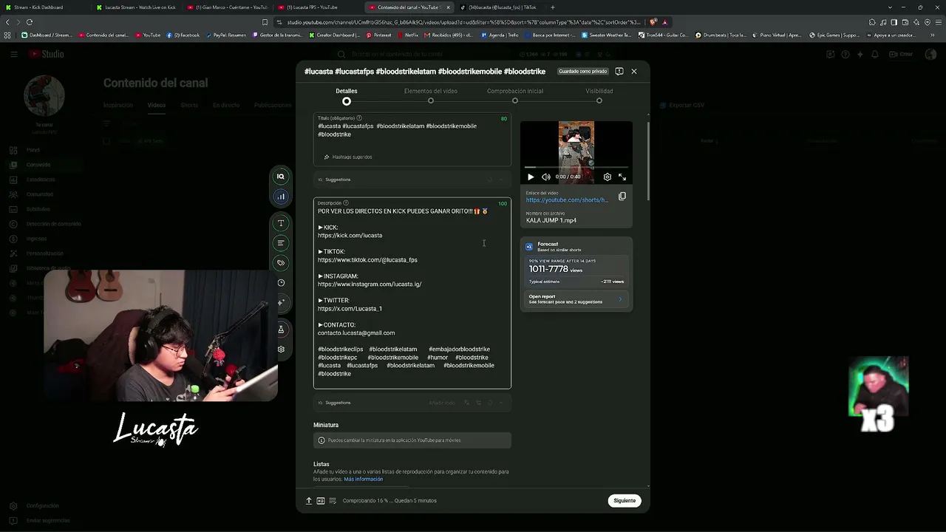Open the YouTube shorts video link
This screenshot has height=532, width=946.
[x=568, y=200]
